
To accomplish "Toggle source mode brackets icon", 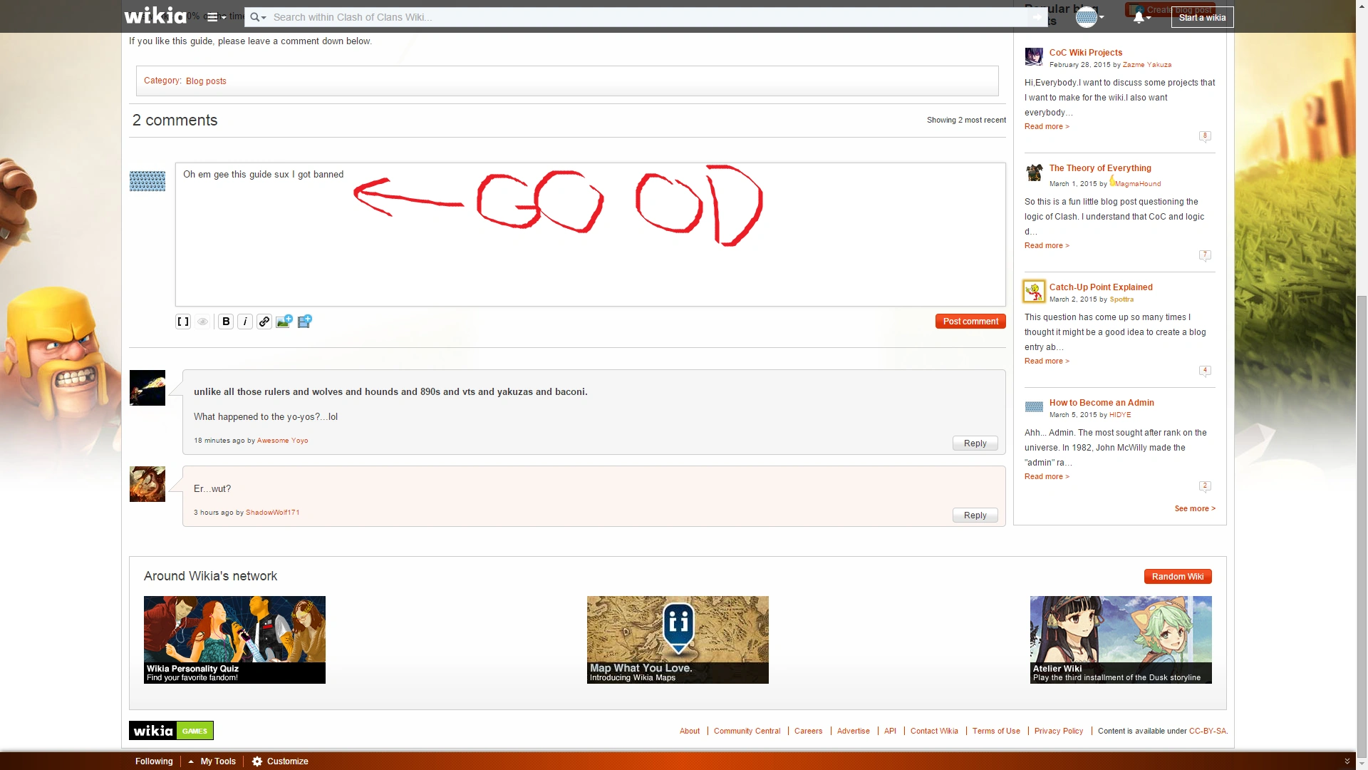I will click(183, 322).
